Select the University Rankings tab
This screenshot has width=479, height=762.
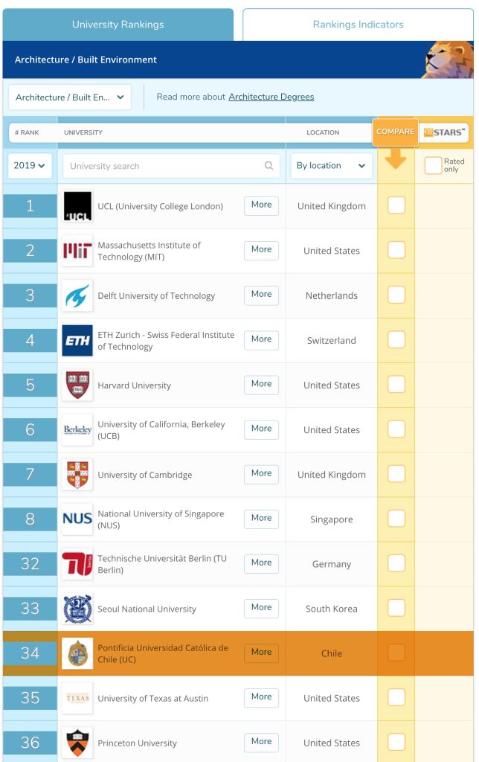[x=118, y=25]
